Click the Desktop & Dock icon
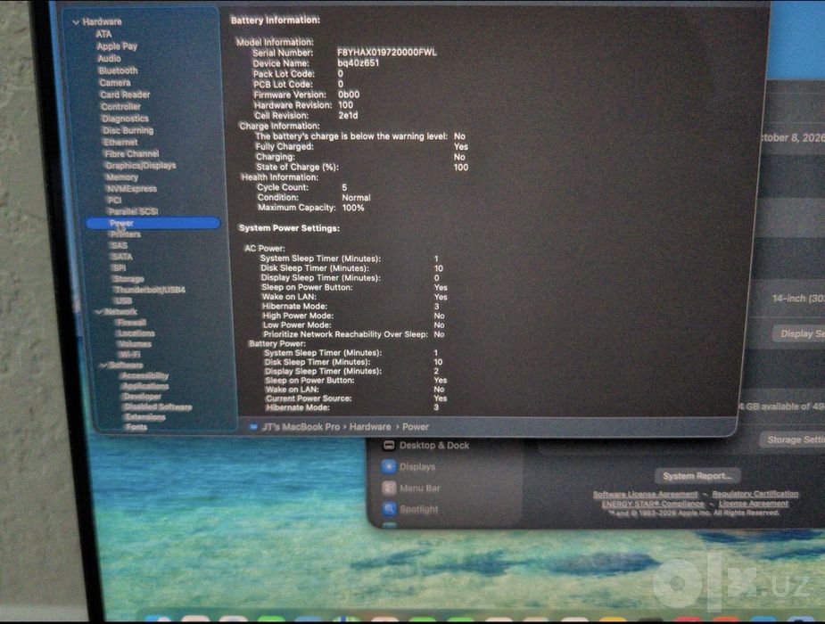 [x=389, y=445]
